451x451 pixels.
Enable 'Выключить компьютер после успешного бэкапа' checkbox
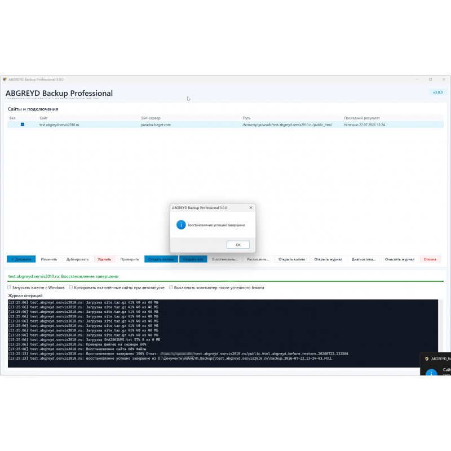171,288
